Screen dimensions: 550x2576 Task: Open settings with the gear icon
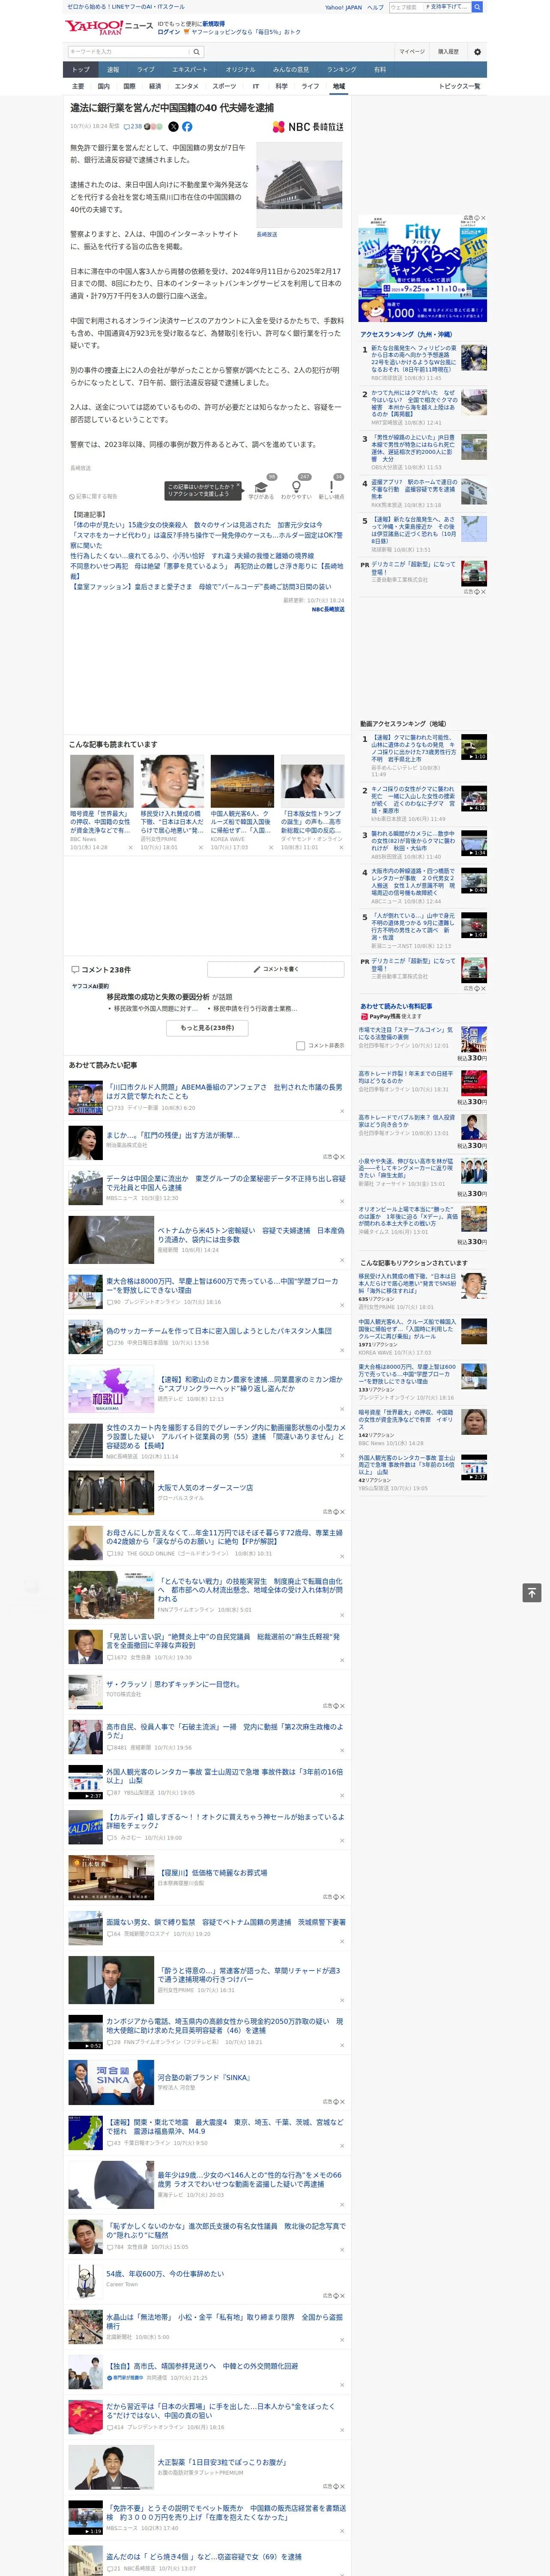point(477,52)
